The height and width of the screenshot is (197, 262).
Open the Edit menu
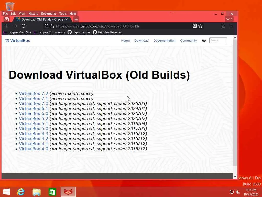[13, 14]
